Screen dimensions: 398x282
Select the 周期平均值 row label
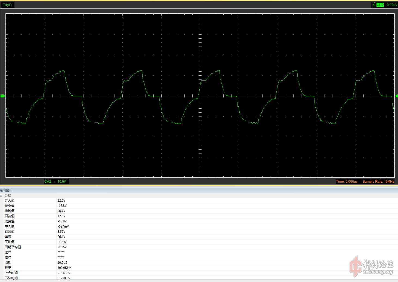13,247
